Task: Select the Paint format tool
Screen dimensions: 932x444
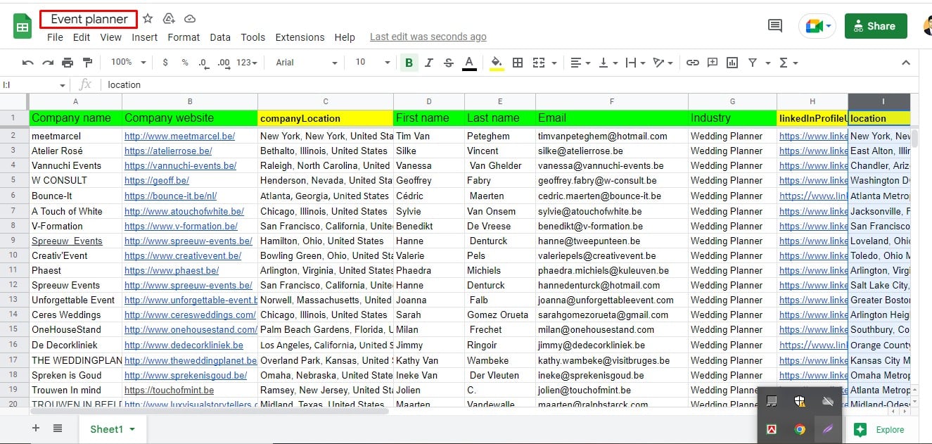Action: [x=88, y=62]
